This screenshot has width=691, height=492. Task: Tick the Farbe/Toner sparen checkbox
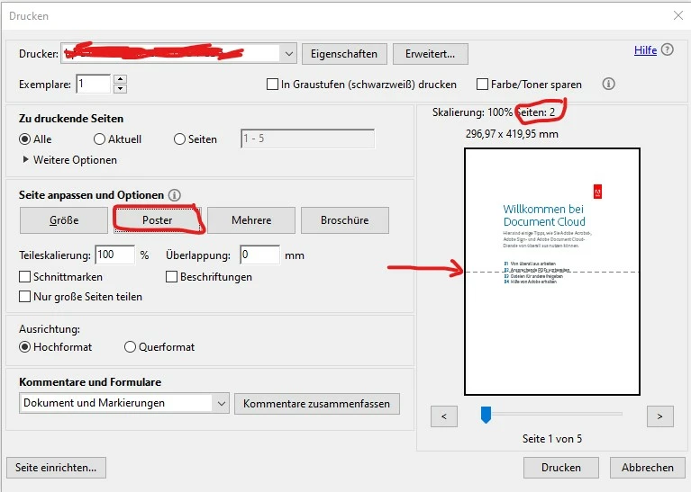pos(482,84)
